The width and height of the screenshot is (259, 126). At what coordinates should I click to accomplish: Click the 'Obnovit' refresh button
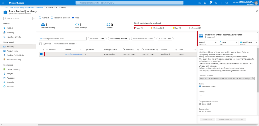44,18
